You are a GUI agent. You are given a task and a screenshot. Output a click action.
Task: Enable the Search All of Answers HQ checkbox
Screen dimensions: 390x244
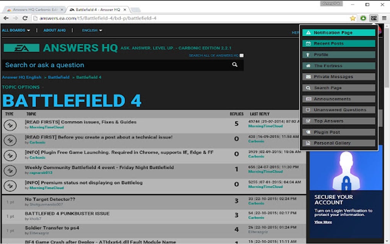241,55
